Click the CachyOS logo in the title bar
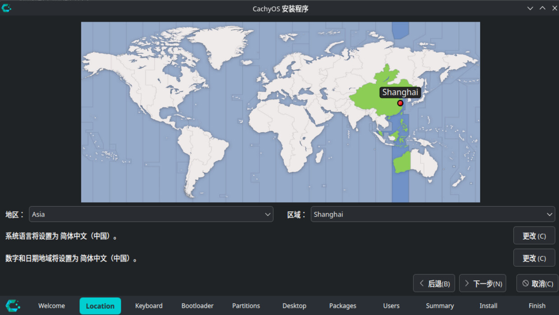Viewport: 559px width, 315px height. (6, 8)
